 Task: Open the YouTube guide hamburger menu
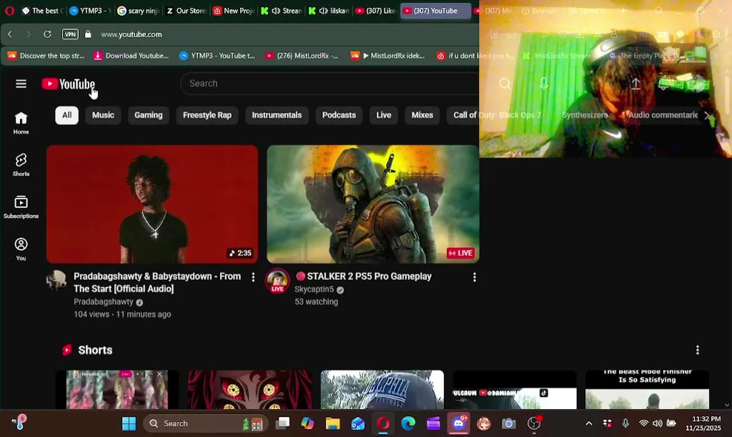[21, 84]
